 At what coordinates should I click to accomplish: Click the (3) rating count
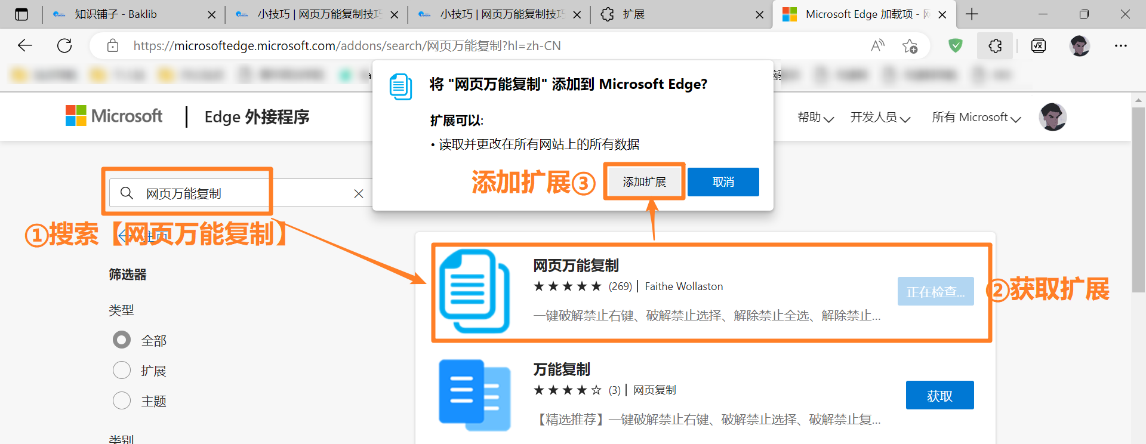[x=615, y=390]
